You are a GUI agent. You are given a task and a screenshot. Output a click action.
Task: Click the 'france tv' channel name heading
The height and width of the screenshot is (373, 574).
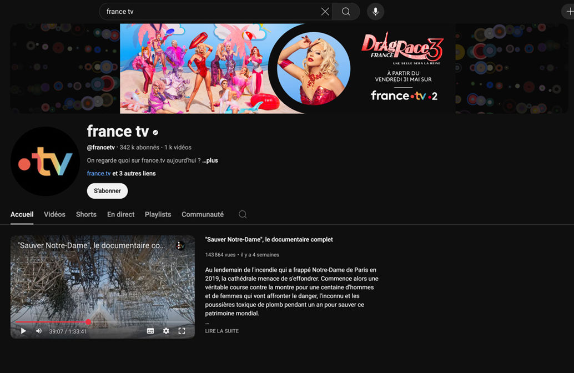click(x=118, y=132)
